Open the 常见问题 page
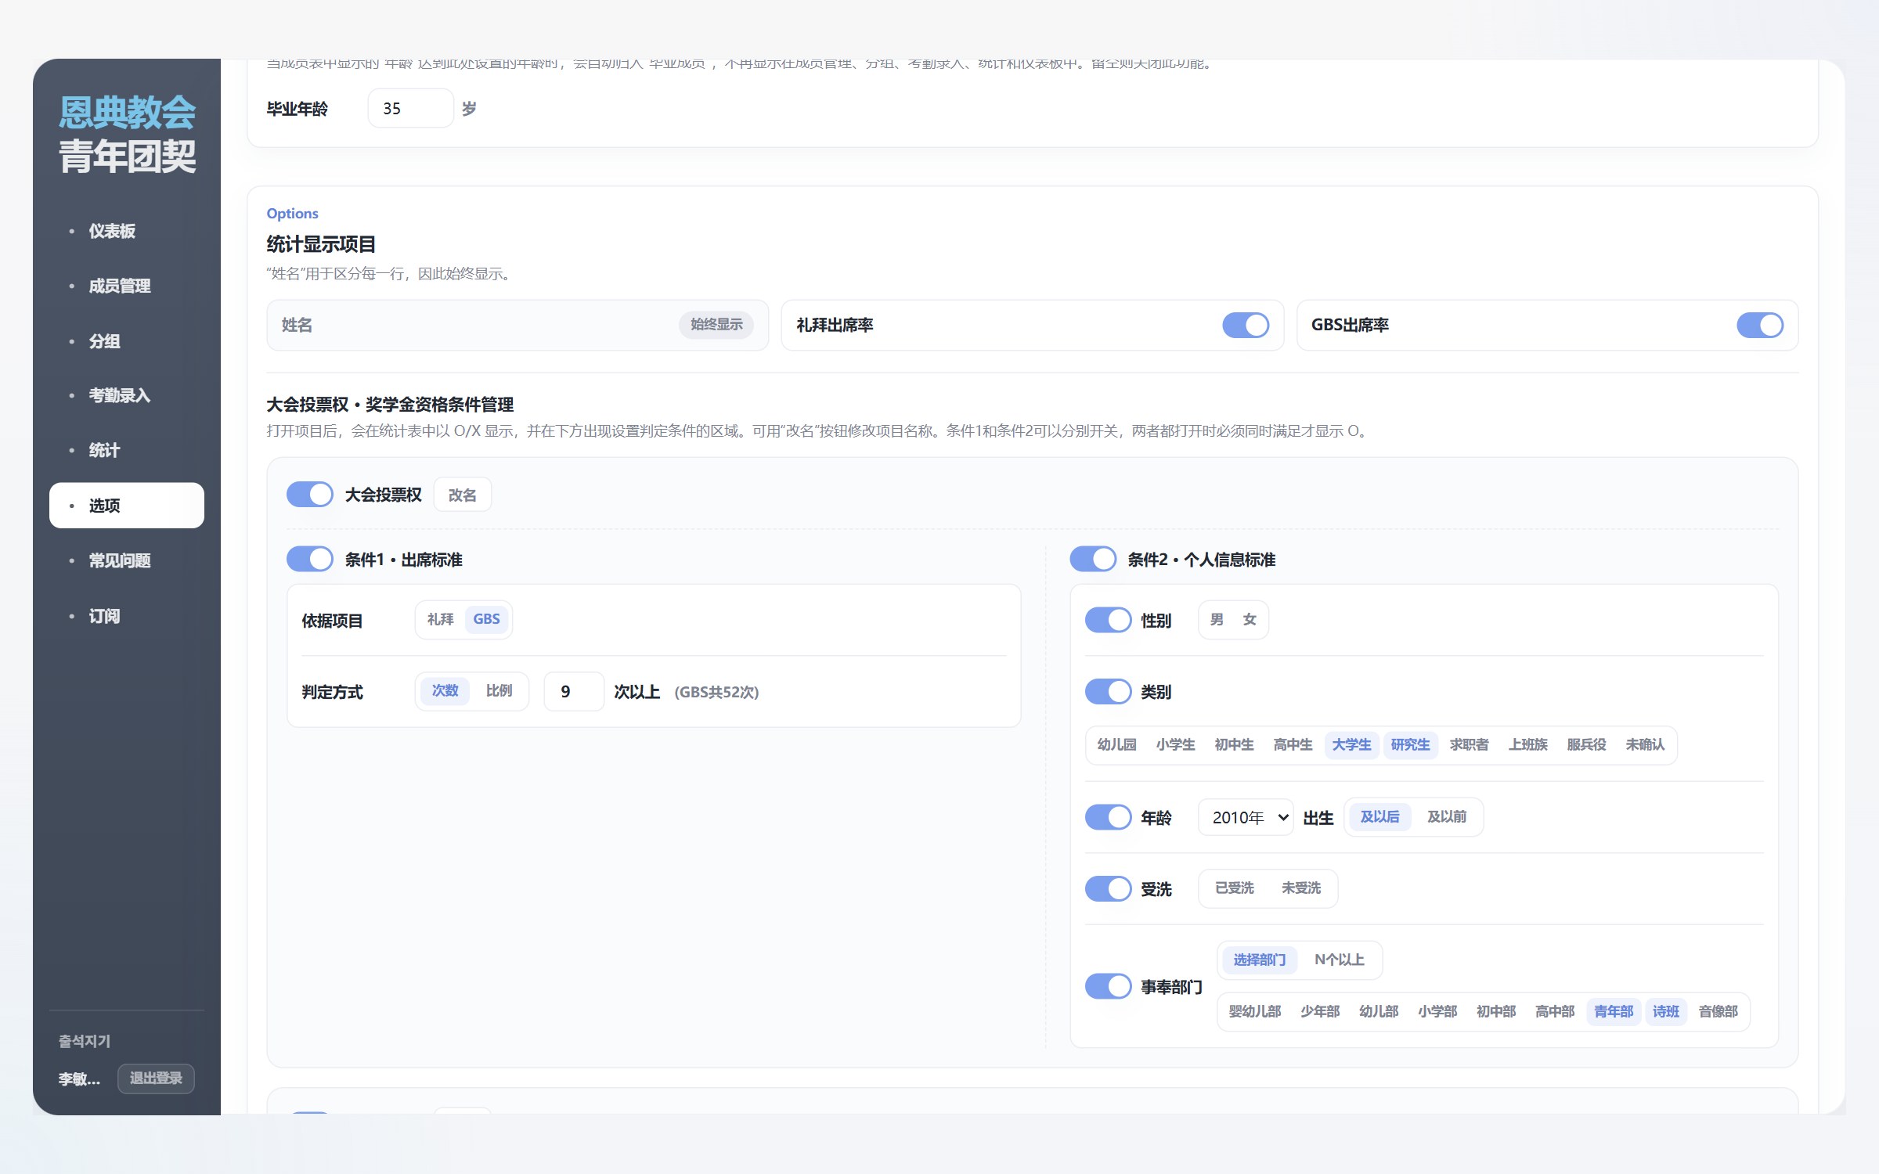This screenshot has height=1174, width=1879. point(126,560)
